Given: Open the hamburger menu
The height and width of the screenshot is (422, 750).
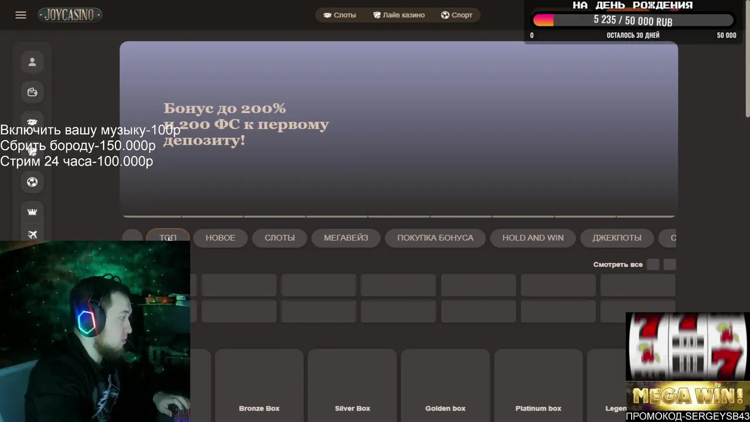Looking at the screenshot, I should [x=21, y=15].
